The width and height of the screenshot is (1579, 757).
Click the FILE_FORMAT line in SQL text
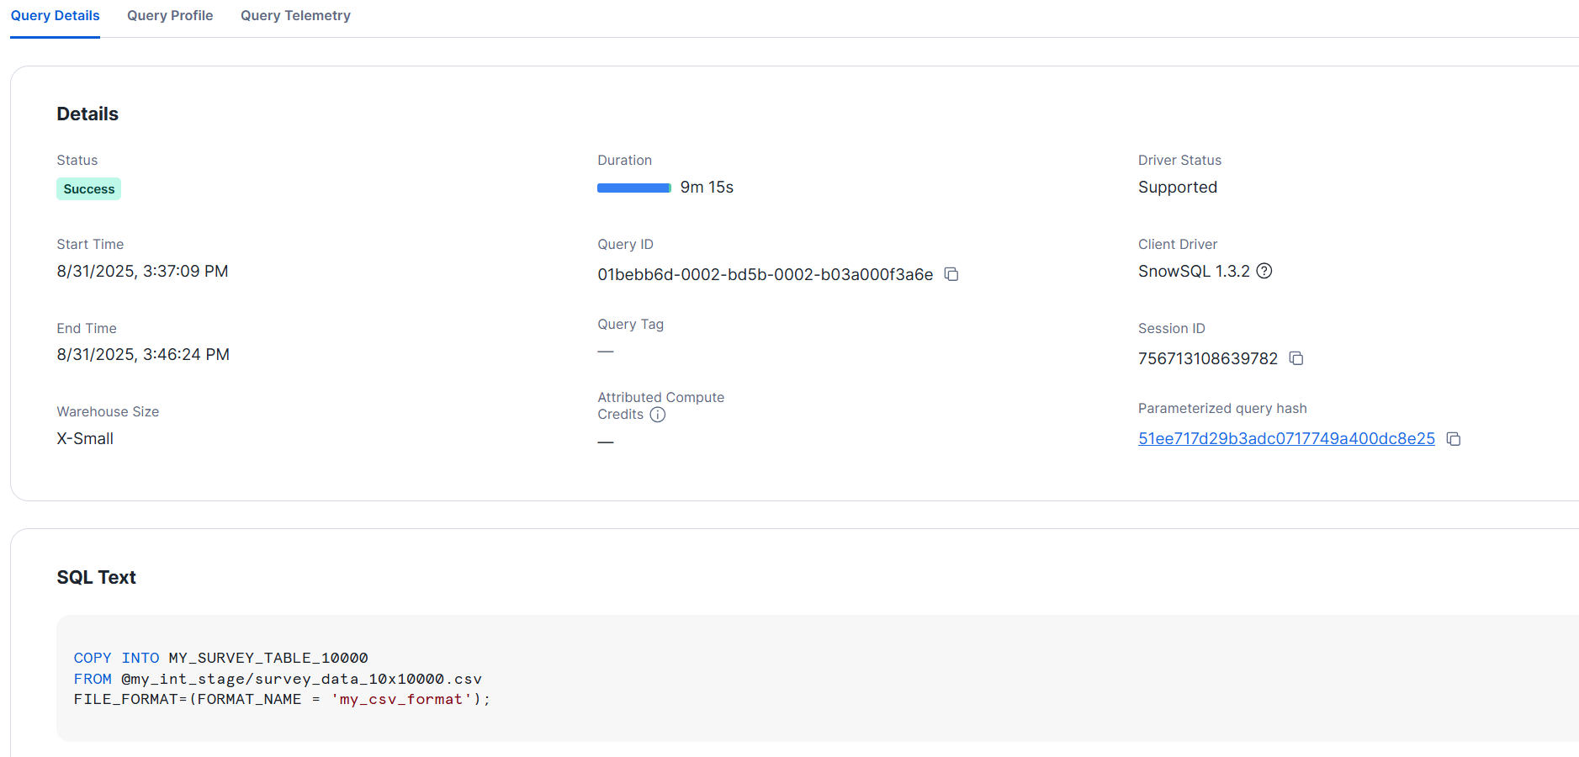pos(282,699)
